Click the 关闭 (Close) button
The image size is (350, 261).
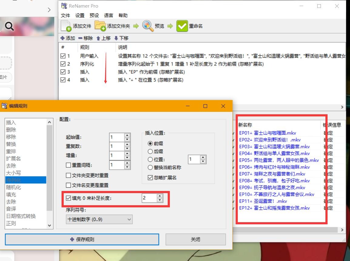195,239
